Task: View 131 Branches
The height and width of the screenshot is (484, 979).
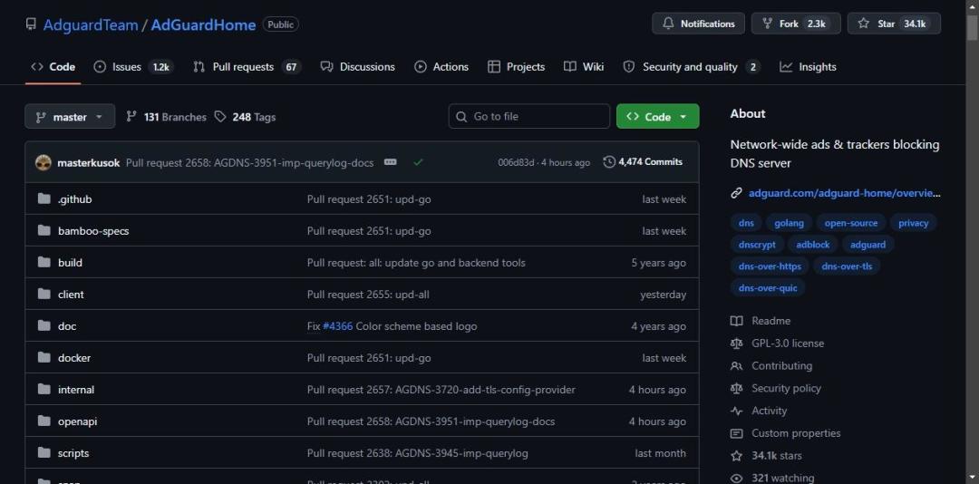Action: pyautogui.click(x=166, y=117)
